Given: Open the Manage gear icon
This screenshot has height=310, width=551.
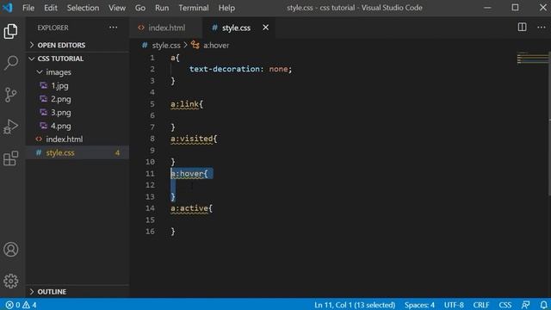Looking at the screenshot, I should pyautogui.click(x=11, y=281).
